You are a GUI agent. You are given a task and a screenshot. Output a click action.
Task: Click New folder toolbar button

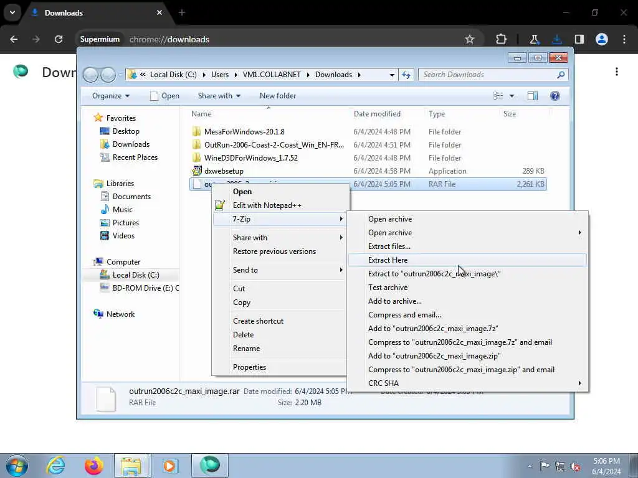tap(278, 96)
